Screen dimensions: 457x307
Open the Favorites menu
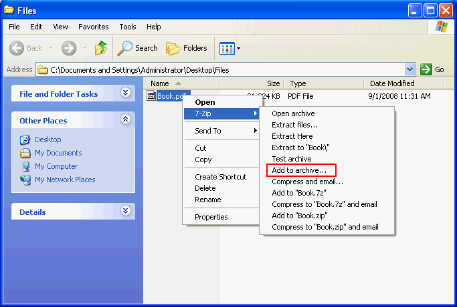coord(93,27)
